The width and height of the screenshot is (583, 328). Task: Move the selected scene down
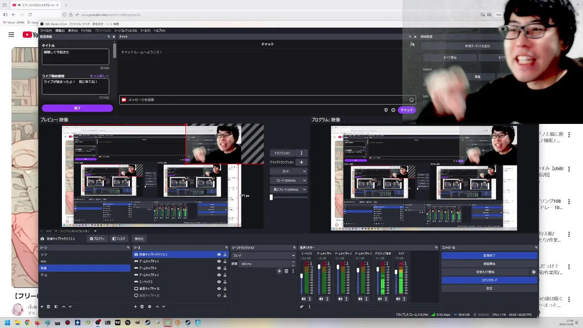coord(70,307)
